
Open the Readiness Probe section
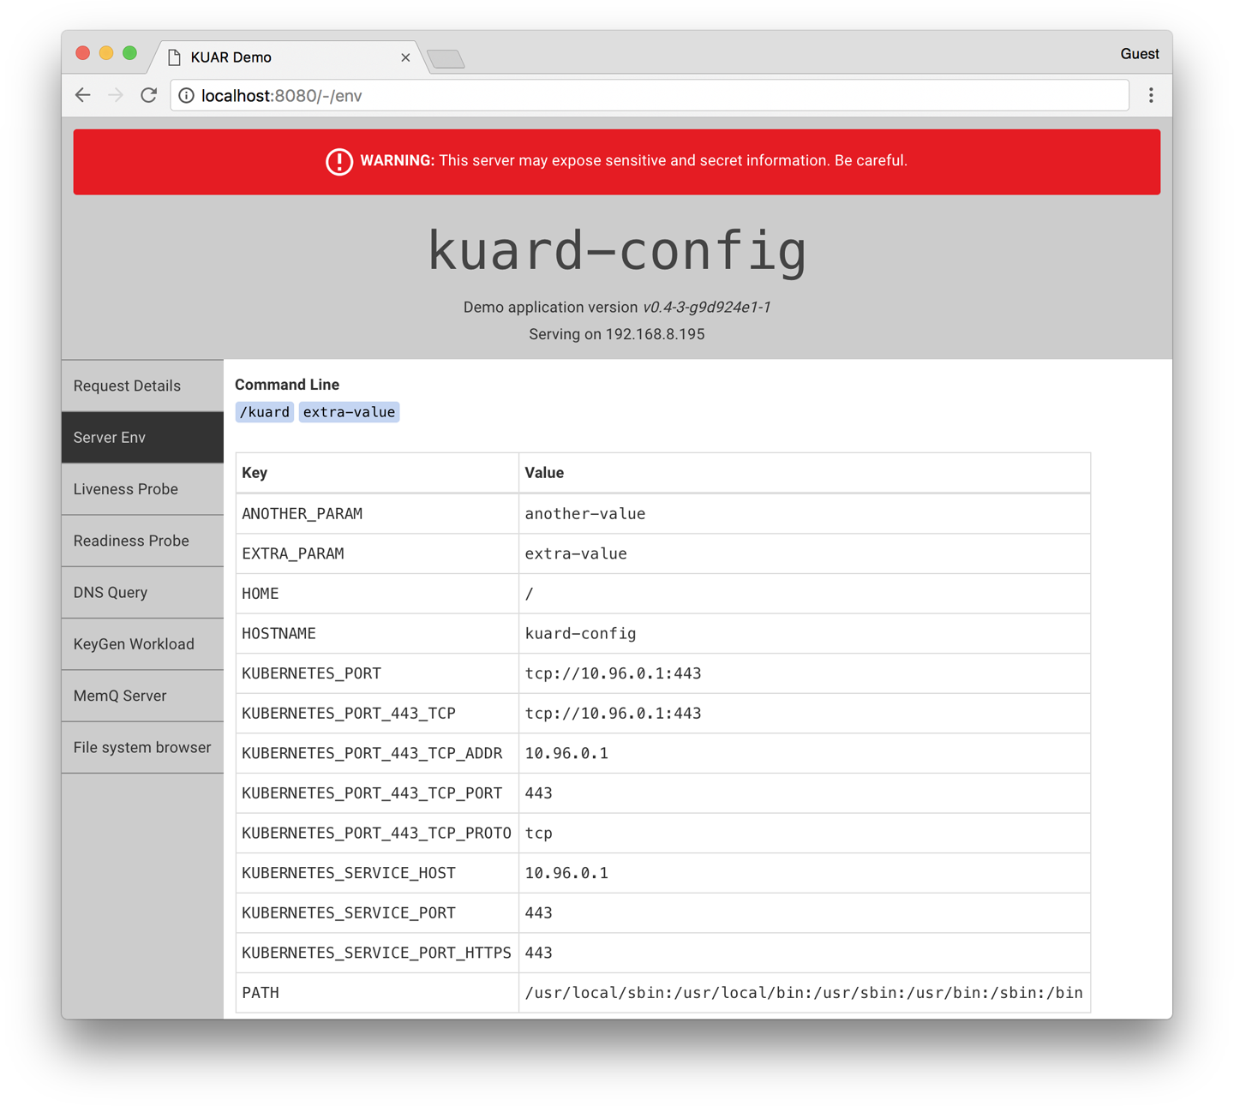pos(131,541)
